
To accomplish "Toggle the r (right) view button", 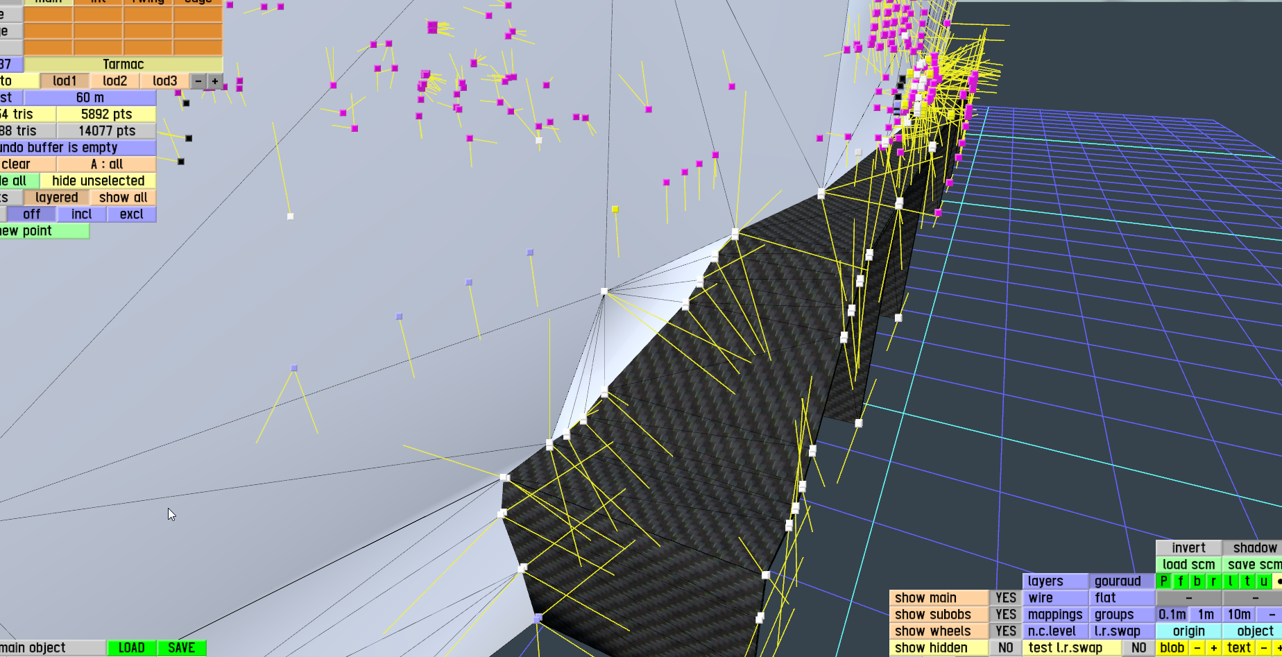I will (1214, 581).
